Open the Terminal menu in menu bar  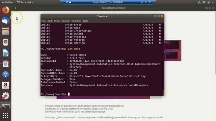click(76, 21)
